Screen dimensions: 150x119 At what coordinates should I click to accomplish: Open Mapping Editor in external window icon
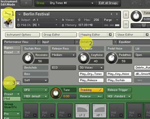pyautogui.click(x=110, y=35)
